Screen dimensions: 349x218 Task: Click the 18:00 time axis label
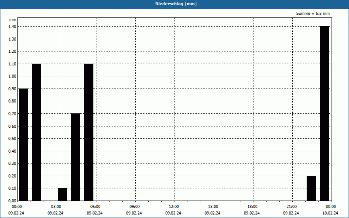(x=253, y=207)
